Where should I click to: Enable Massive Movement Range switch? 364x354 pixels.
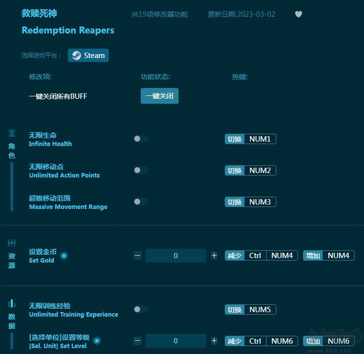coord(141,202)
